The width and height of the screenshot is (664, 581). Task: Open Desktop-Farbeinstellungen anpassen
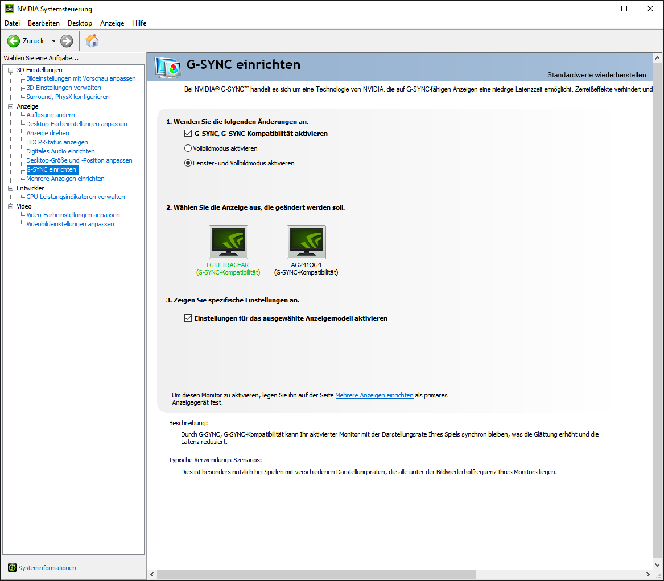point(77,124)
